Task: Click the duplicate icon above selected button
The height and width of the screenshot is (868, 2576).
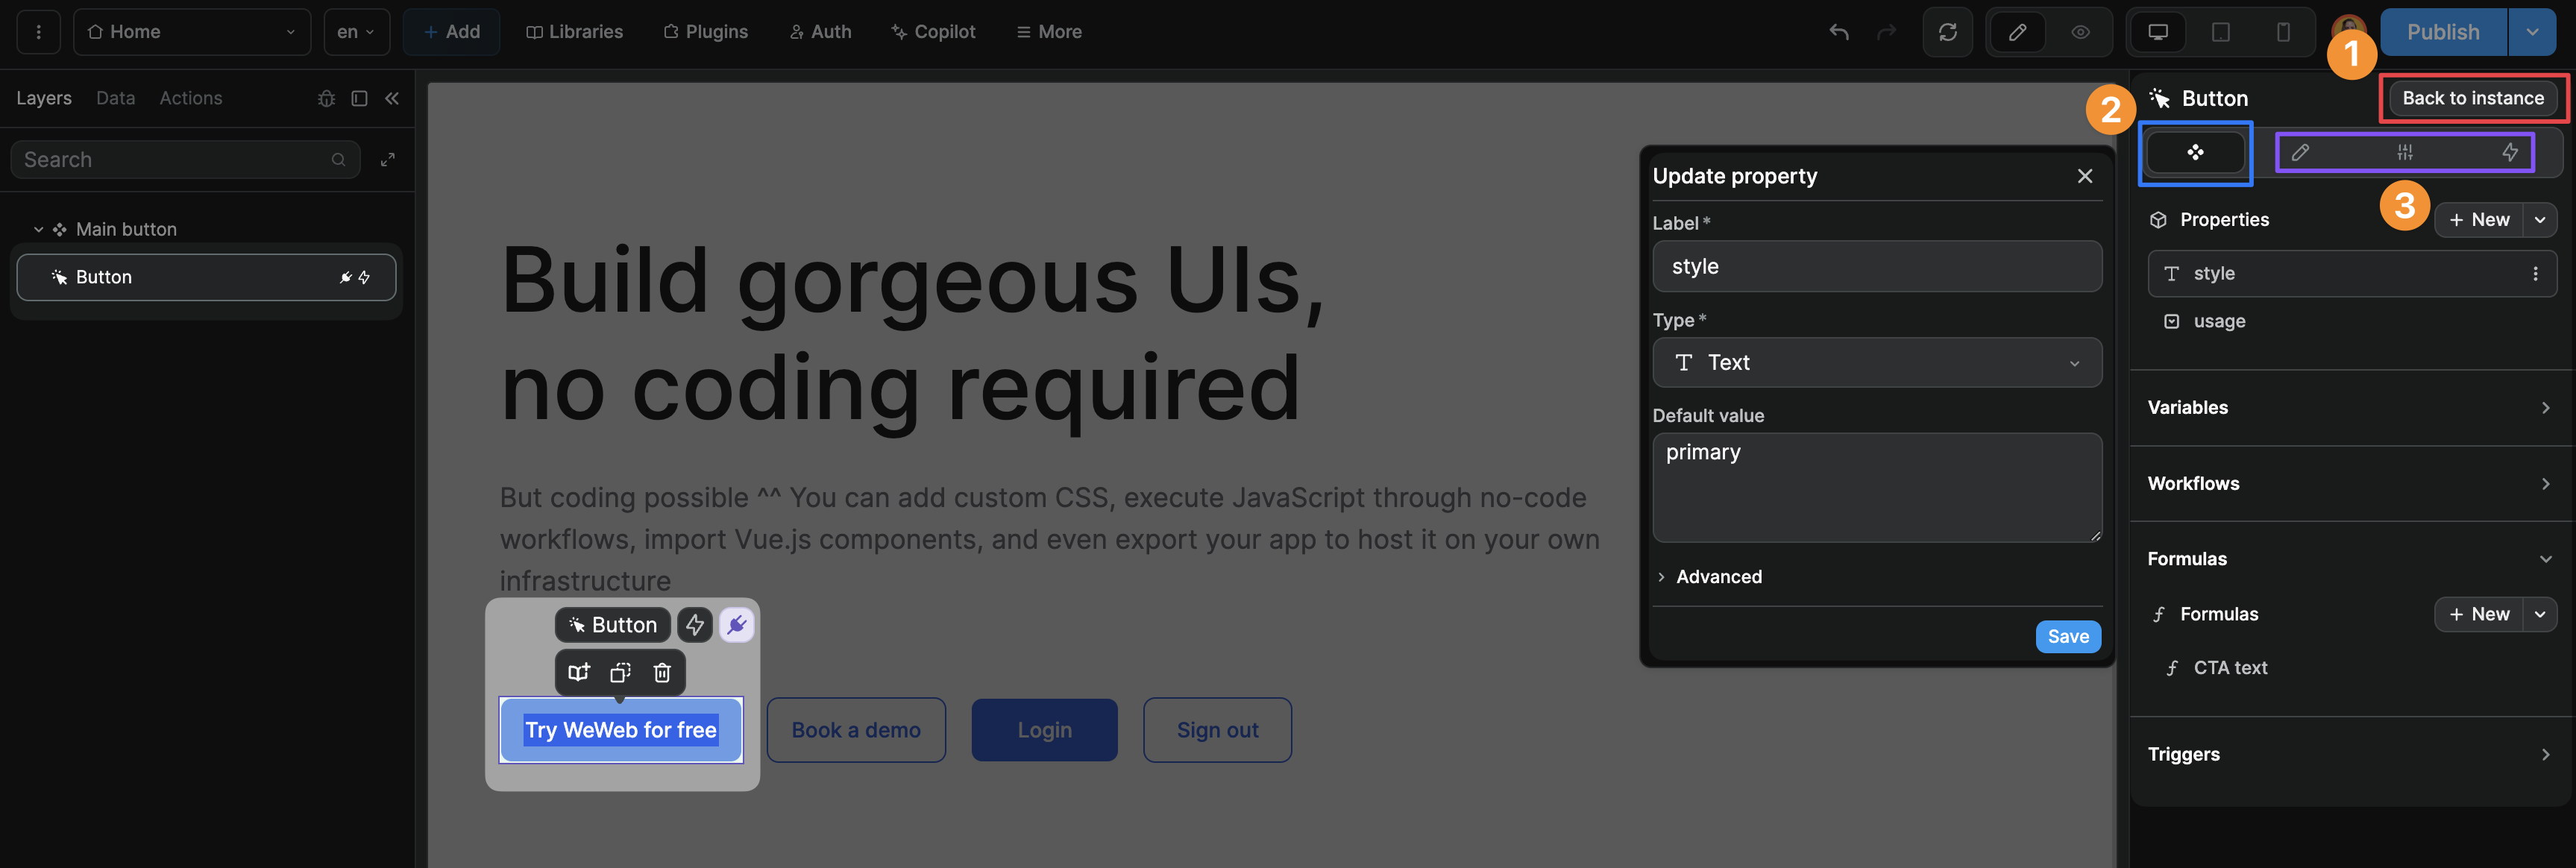Action: (620, 672)
